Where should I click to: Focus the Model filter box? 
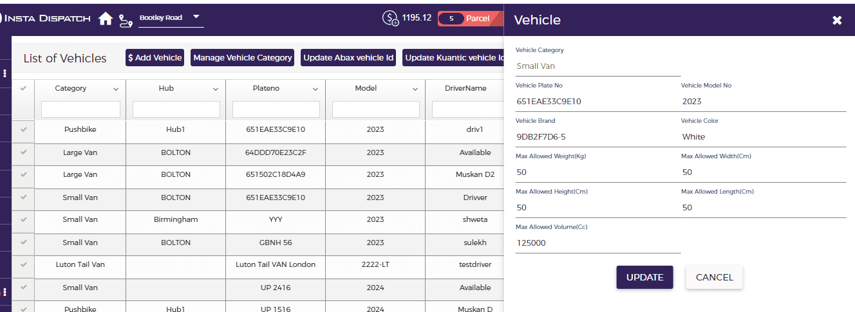(376, 109)
